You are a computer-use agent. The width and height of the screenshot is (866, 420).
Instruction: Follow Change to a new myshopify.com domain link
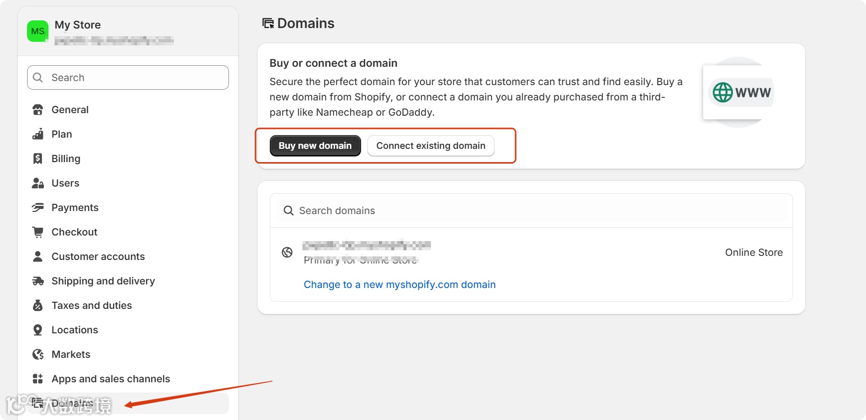[399, 284]
